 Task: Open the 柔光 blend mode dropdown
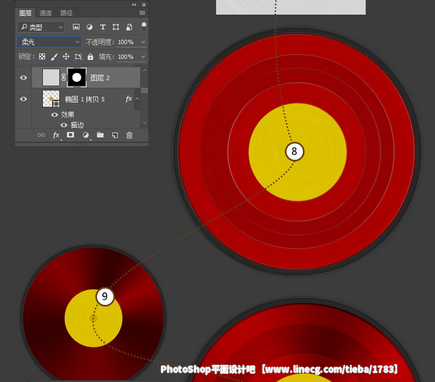[49, 42]
